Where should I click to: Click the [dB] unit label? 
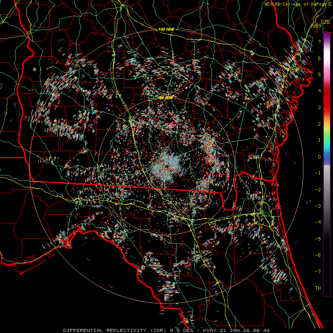coord(316,26)
